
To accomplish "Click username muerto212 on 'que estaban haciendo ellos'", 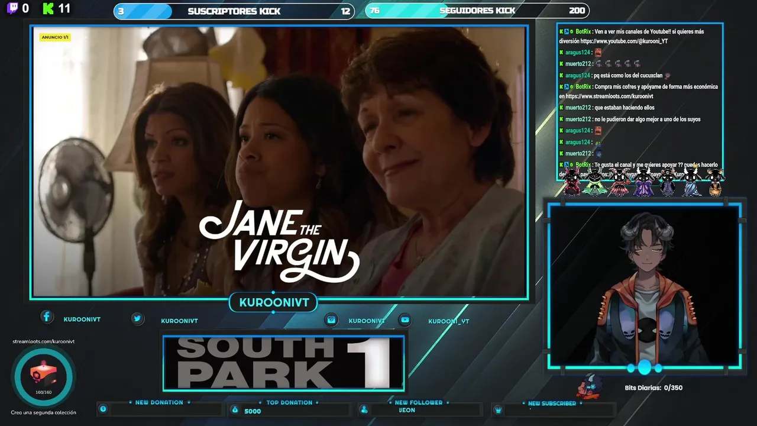I will coord(578,108).
